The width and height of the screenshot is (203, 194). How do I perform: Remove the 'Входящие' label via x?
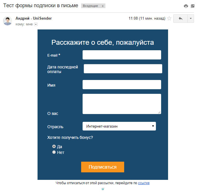coord(103,6)
